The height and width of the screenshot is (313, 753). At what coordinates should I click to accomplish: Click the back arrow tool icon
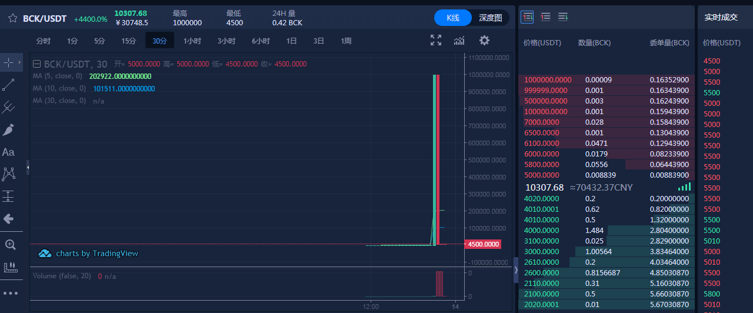click(9, 219)
